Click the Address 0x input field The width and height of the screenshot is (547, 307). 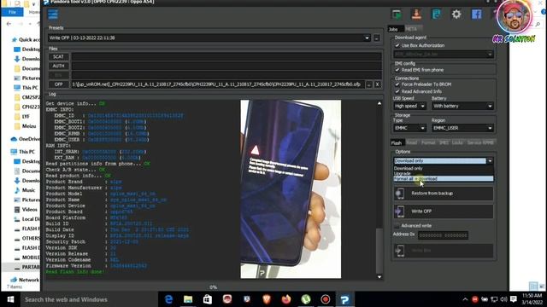tap(443, 235)
